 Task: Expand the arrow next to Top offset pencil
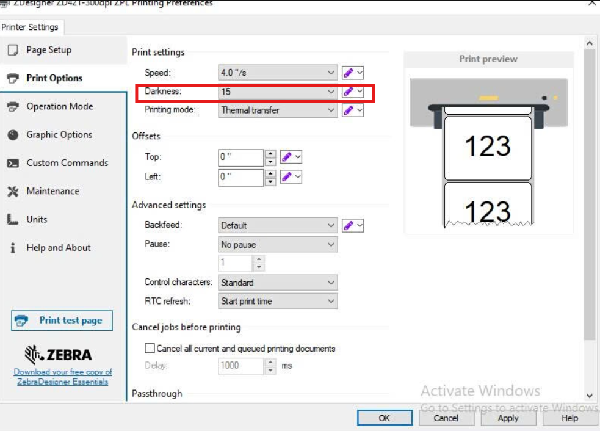pyautogui.click(x=298, y=157)
